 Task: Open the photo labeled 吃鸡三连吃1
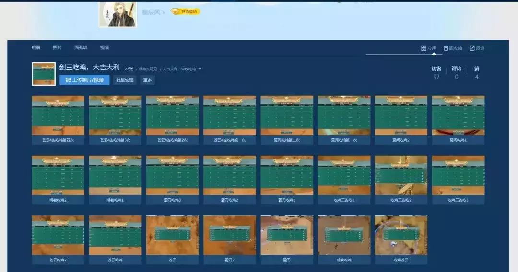(344, 175)
